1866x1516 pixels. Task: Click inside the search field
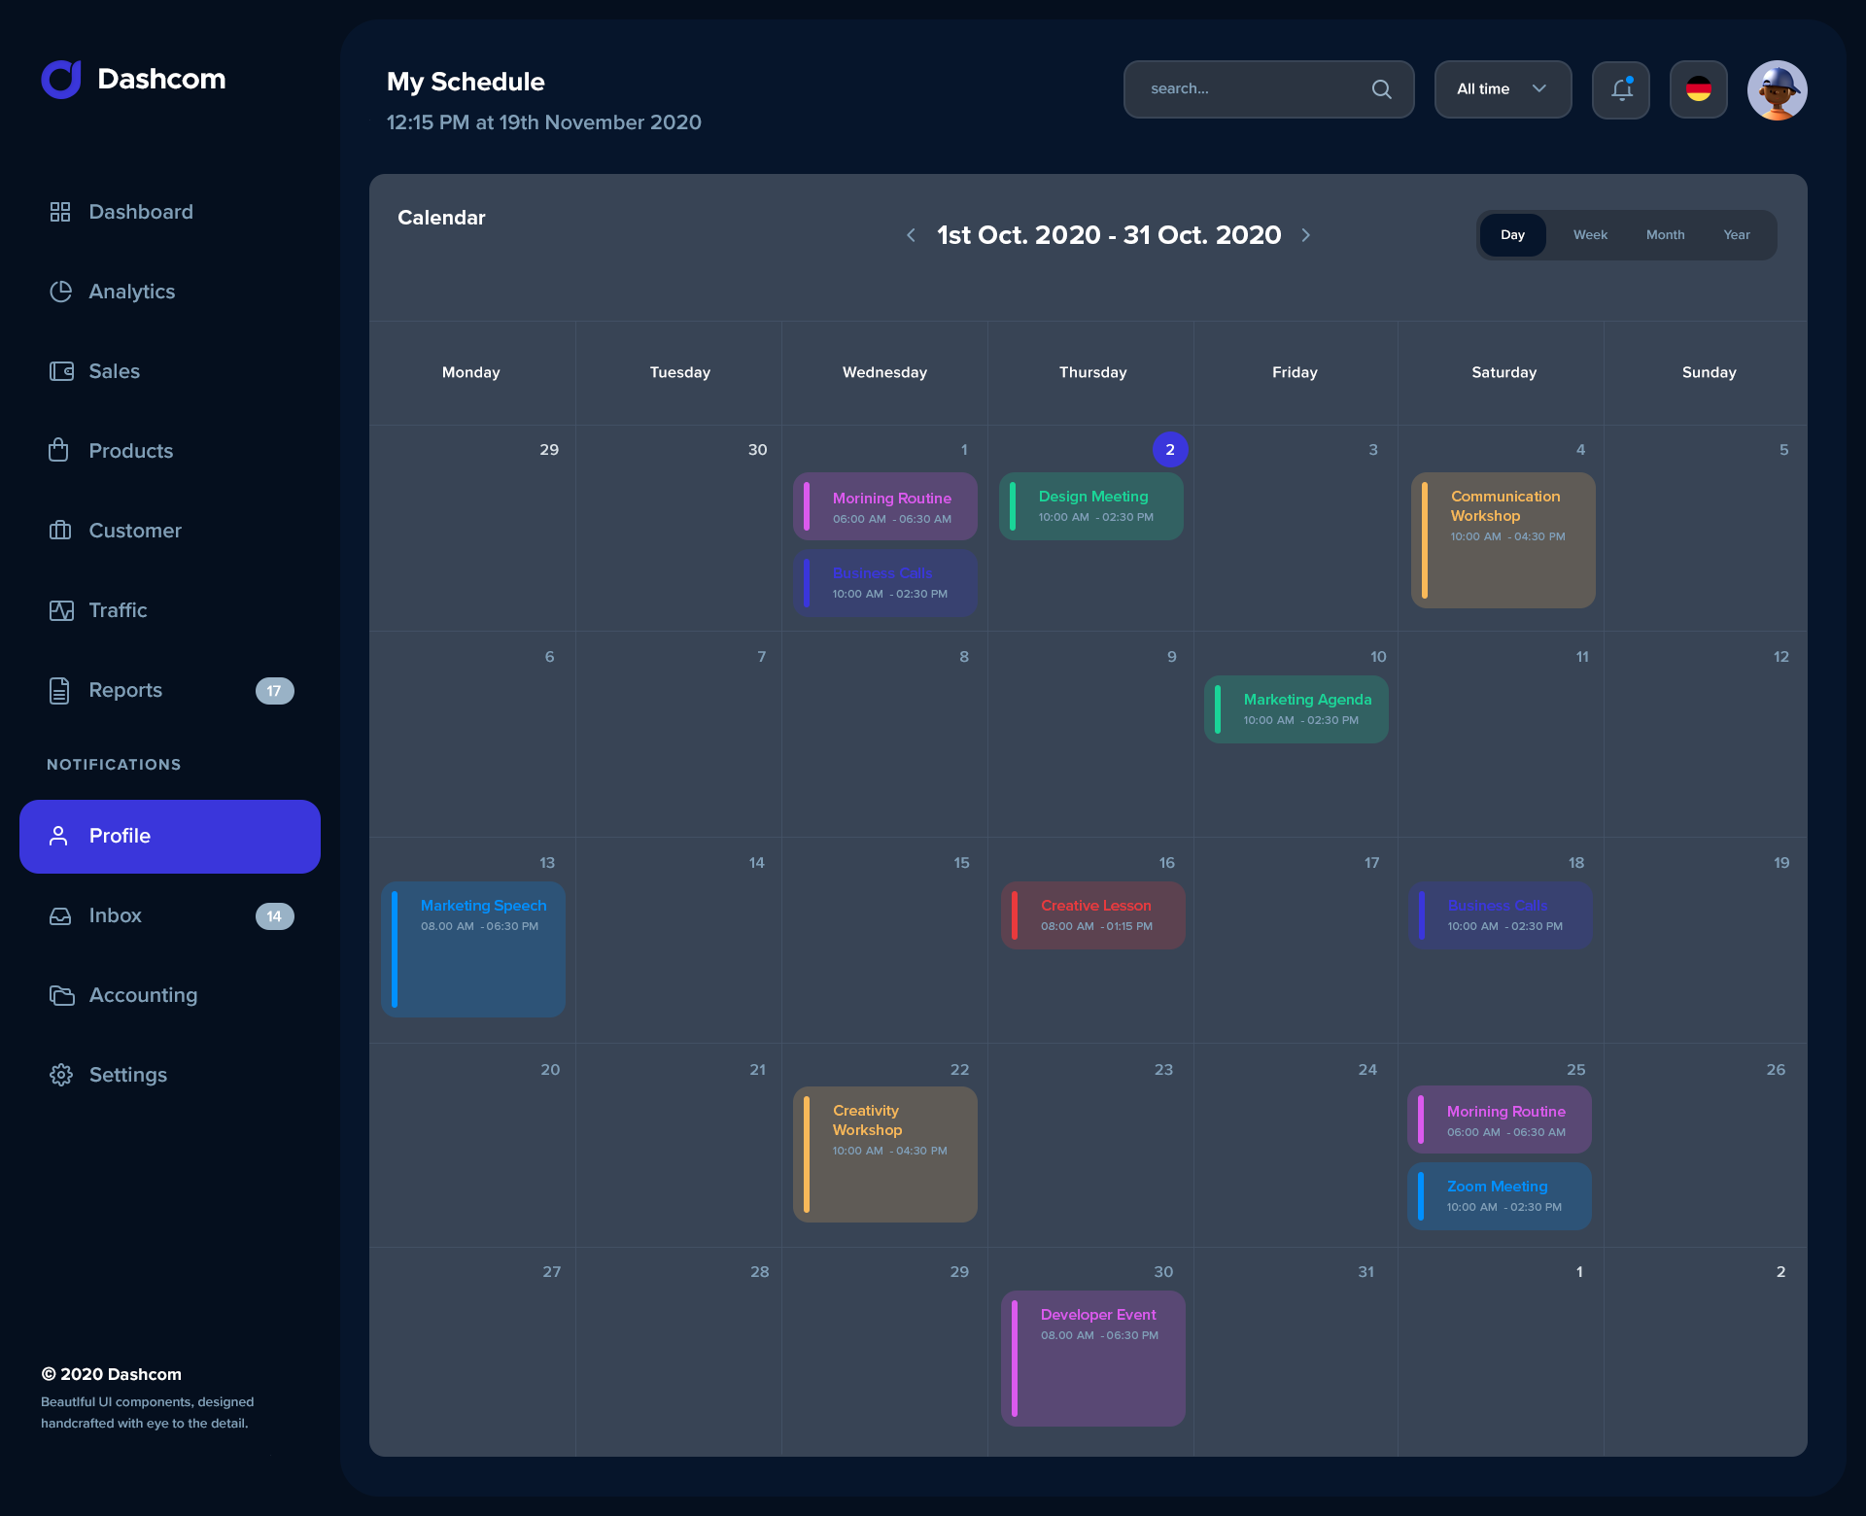(1244, 88)
